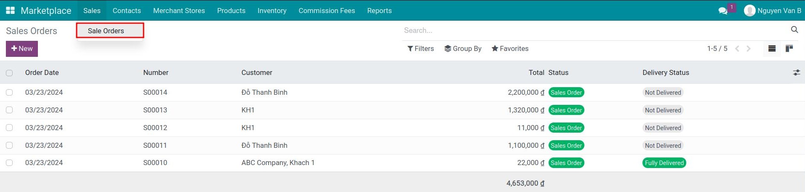Open order number S00012
Screen dimensions: 805x192
155,128
